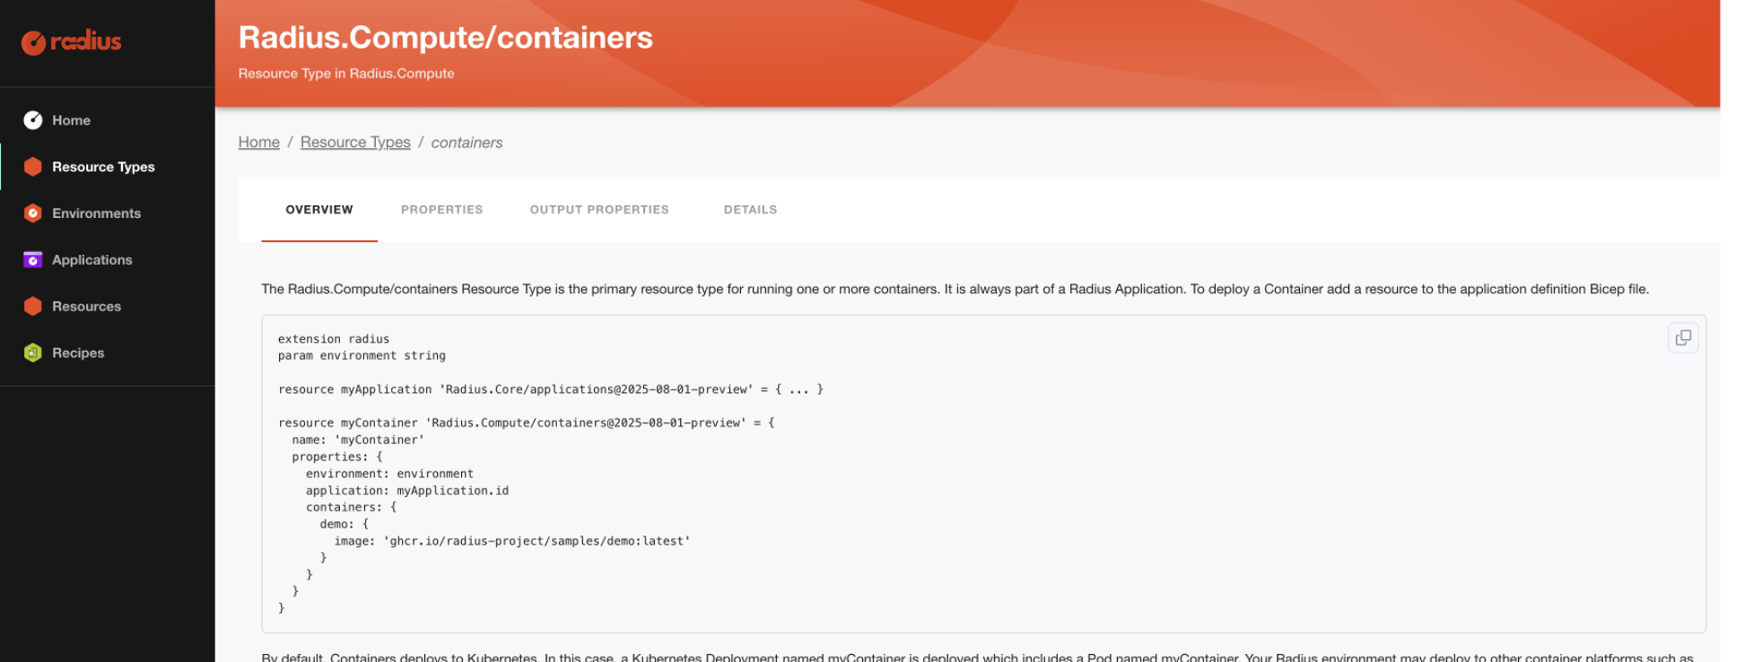Click the containers breadcrumb text
The width and height of the screenshot is (1753, 662).
coord(467,143)
